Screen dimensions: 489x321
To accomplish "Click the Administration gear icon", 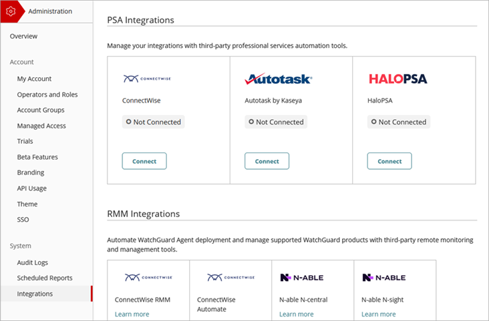I will tap(11, 11).
